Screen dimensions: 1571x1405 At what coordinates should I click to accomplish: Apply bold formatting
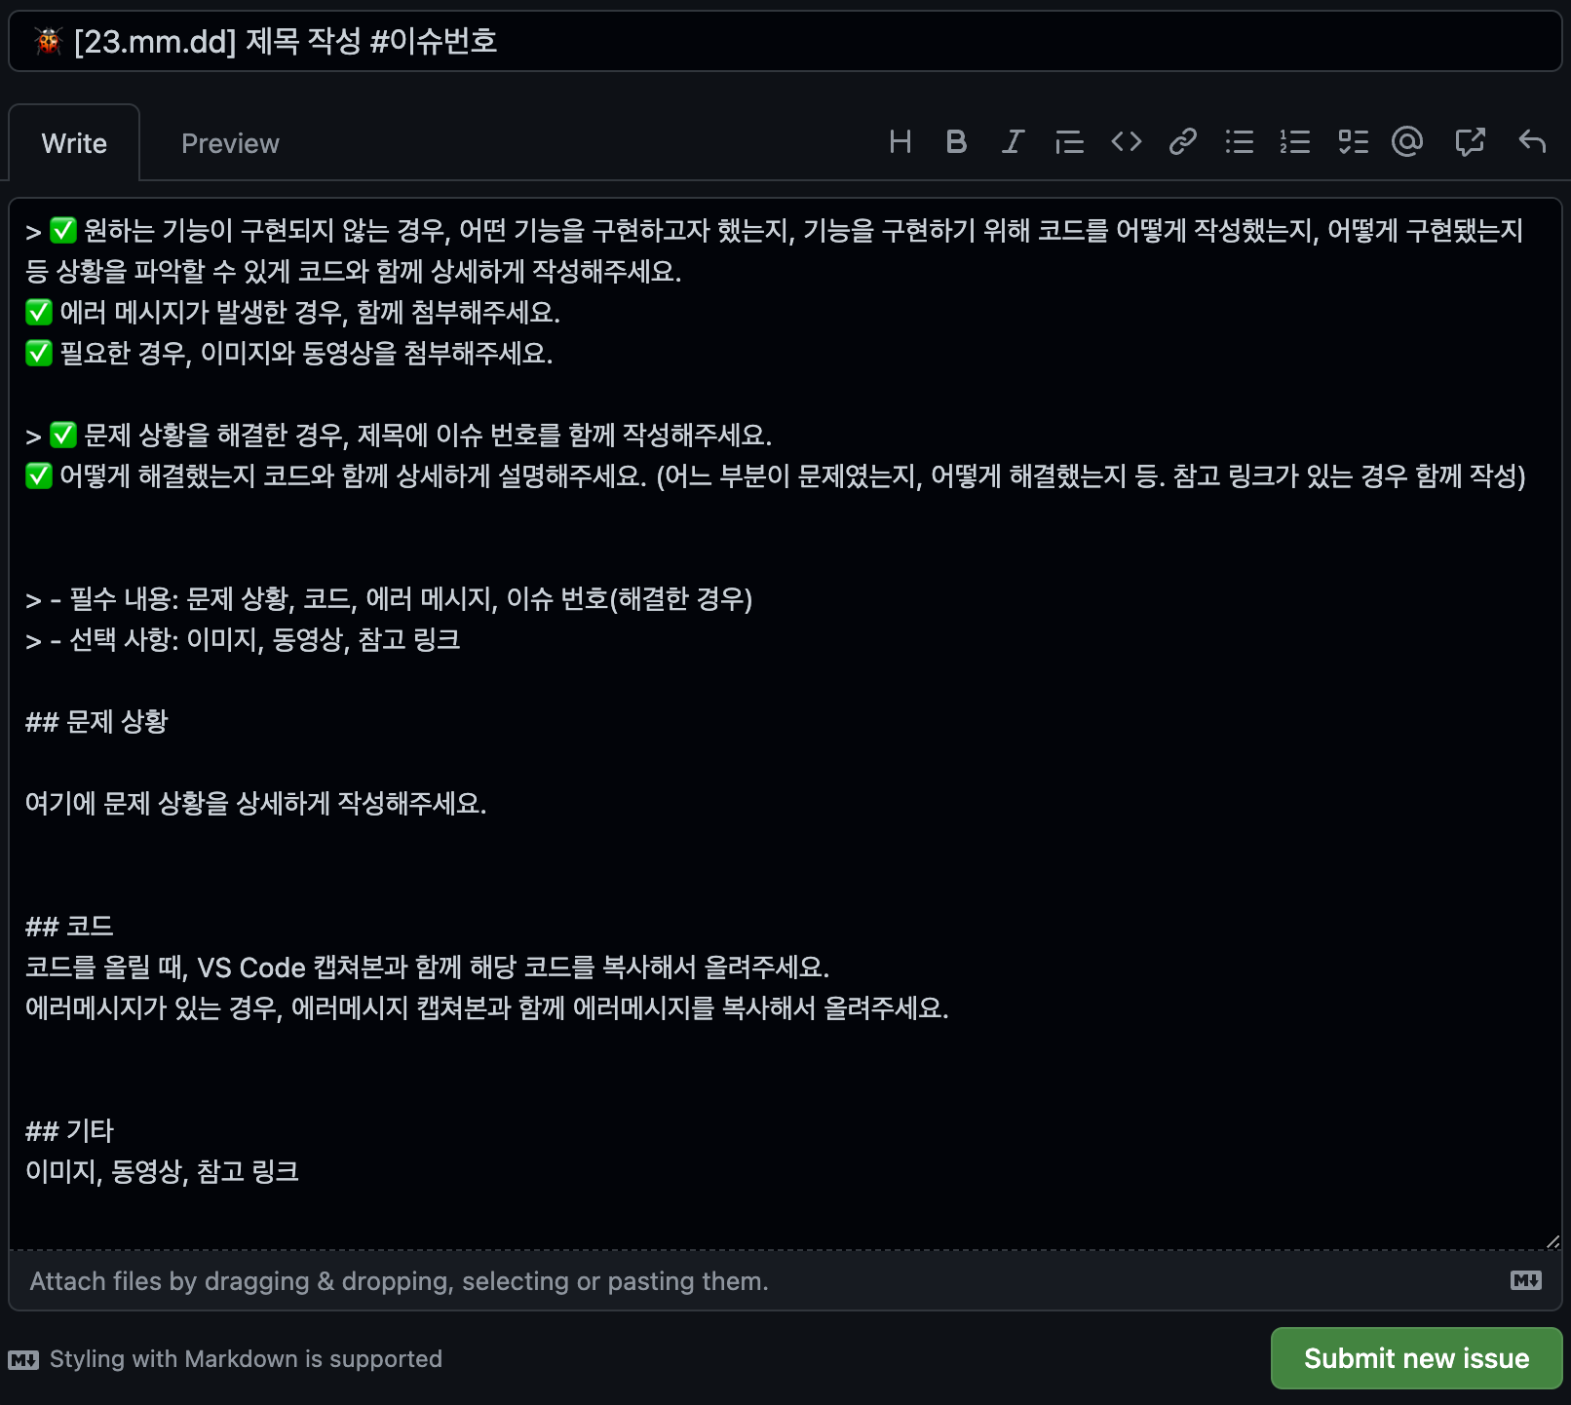(957, 142)
